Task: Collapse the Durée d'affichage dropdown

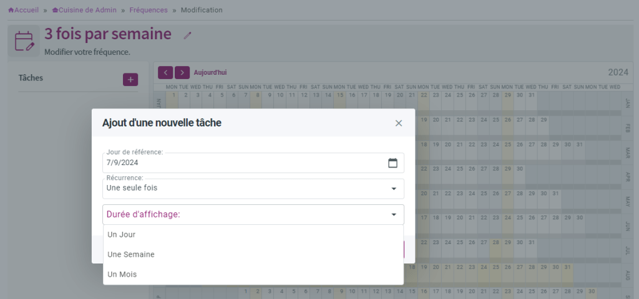Action: point(394,214)
